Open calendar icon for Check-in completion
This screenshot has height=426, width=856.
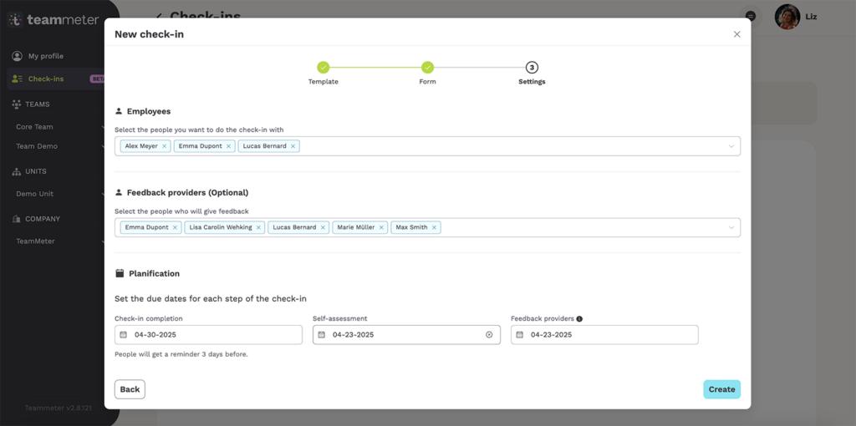124,335
